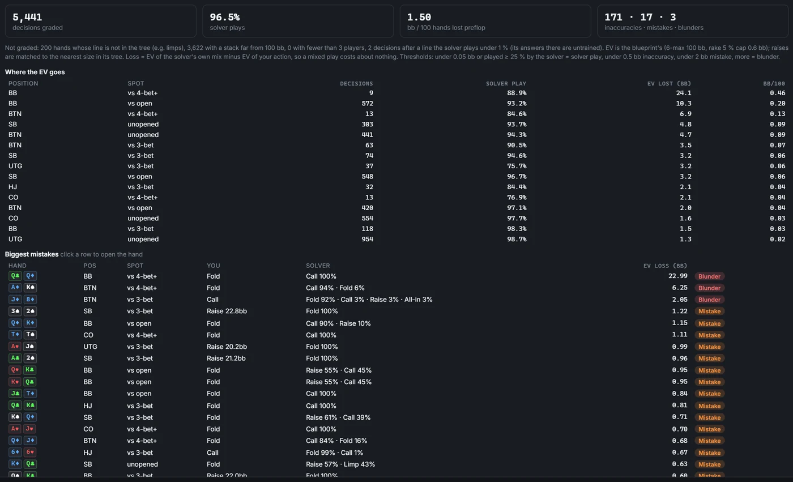Open the hand showing 'Raise 20.2bb'

click(396, 347)
